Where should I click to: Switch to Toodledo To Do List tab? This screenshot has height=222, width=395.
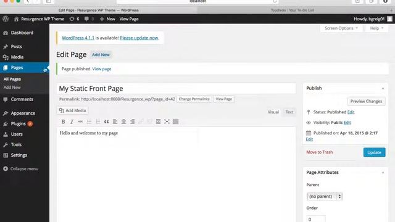[293, 10]
